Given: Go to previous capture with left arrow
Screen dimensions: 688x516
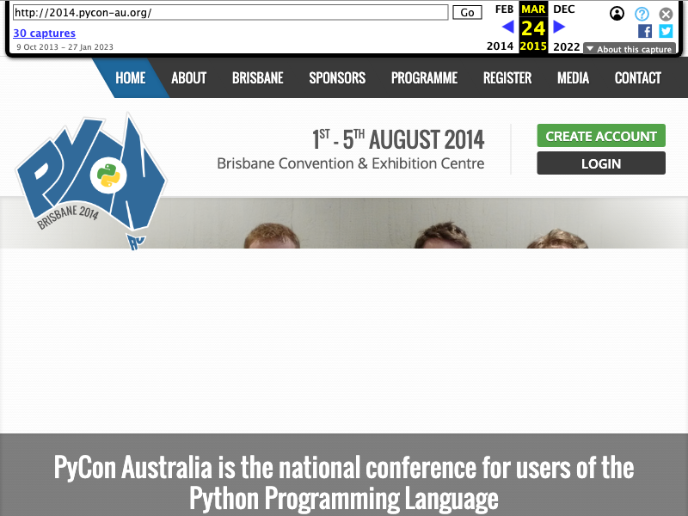Looking at the screenshot, I should 507,28.
